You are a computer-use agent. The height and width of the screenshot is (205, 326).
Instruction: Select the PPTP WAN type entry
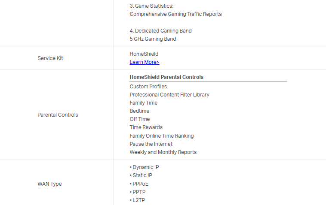(140, 192)
